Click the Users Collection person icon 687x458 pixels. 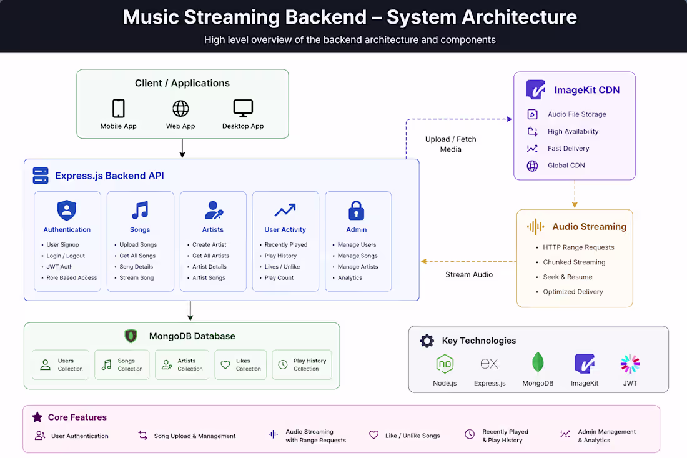(x=45, y=365)
